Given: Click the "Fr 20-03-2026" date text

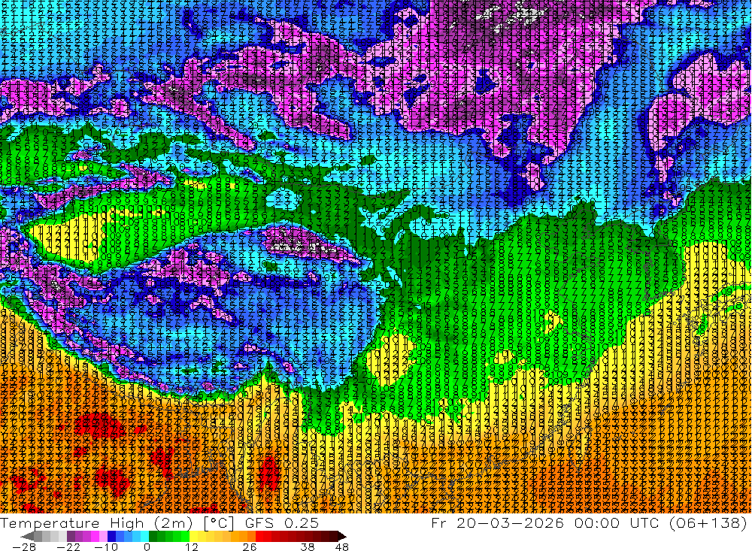Looking at the screenshot, I should click(497, 522).
